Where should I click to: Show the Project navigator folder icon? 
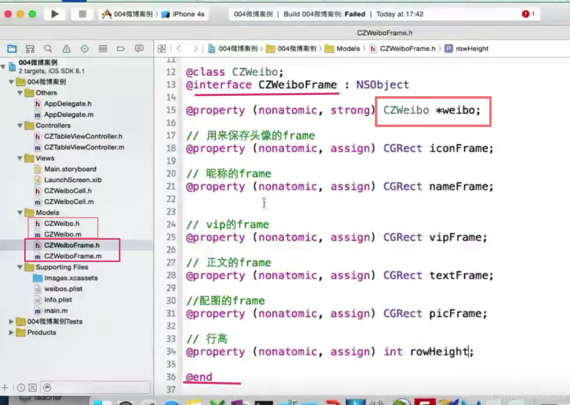(x=12, y=49)
